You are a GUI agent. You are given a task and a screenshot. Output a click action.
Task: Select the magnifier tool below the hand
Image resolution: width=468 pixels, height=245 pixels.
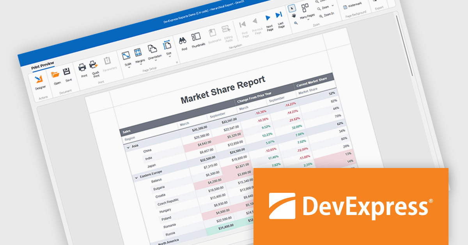tap(296, 23)
